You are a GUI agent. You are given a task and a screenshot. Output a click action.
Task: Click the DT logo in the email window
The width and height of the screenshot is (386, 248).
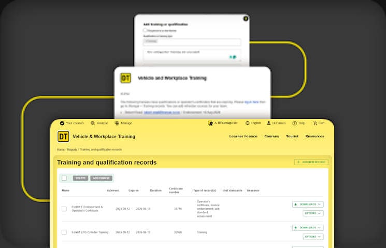click(x=125, y=78)
